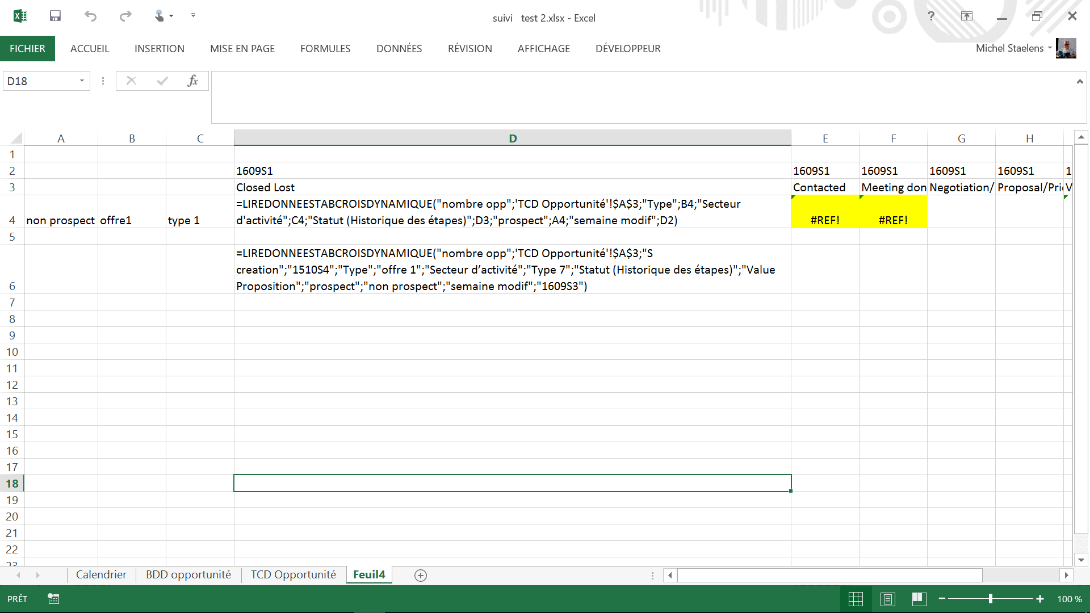Click Michel Staelens account name
This screenshot has width=1090, height=613.
coord(1009,48)
